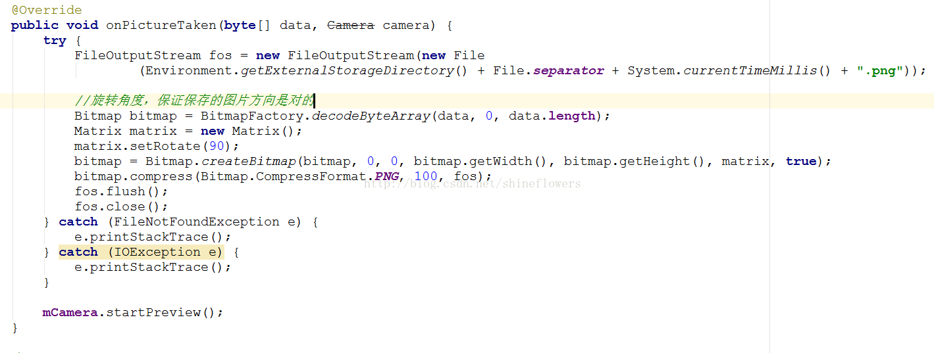
Task: Click decodeByteArray in BitmapFactory call
Action: tap(371, 116)
